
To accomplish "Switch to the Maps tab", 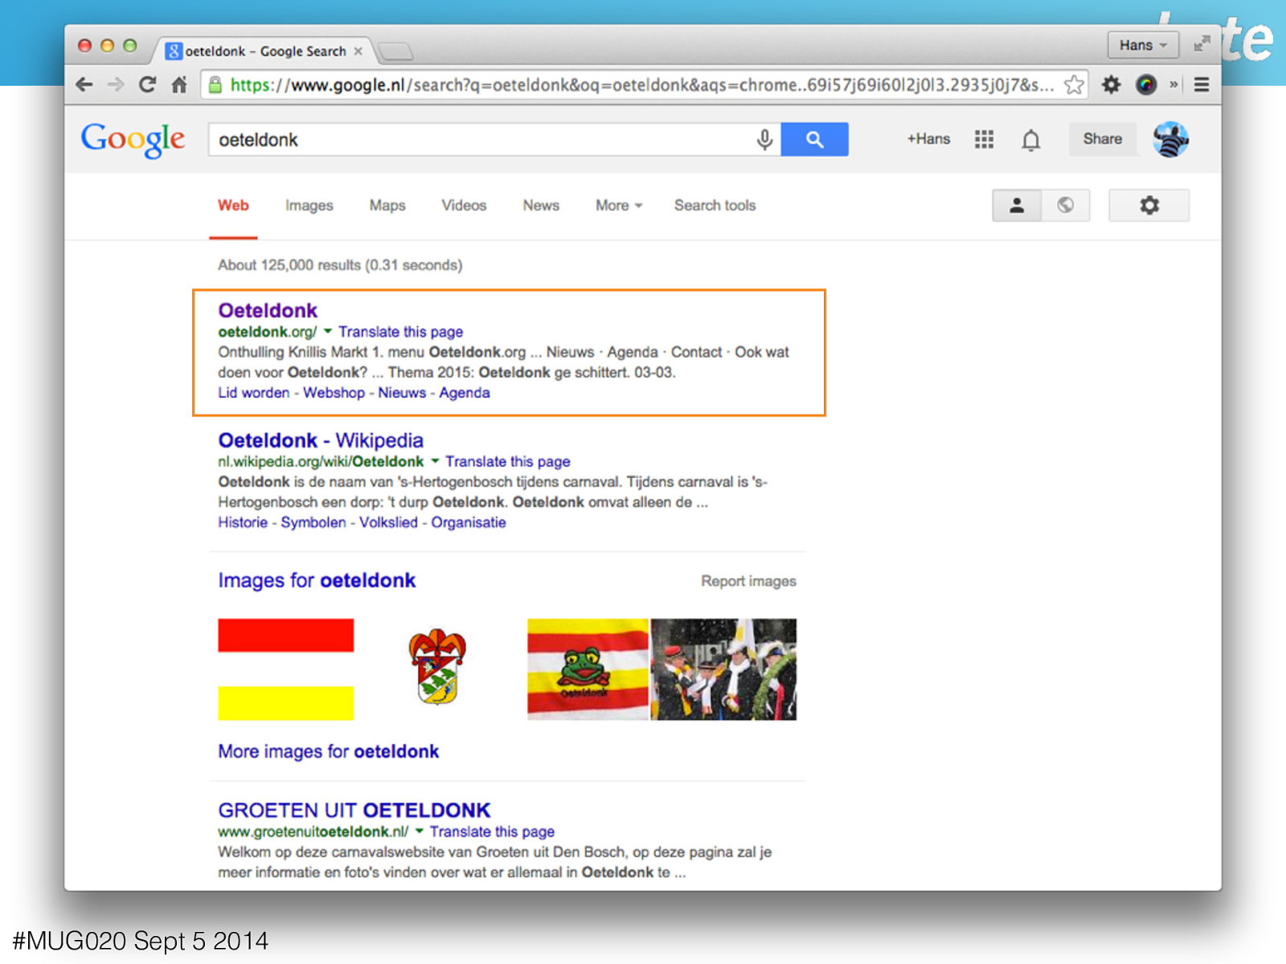I will 387,206.
